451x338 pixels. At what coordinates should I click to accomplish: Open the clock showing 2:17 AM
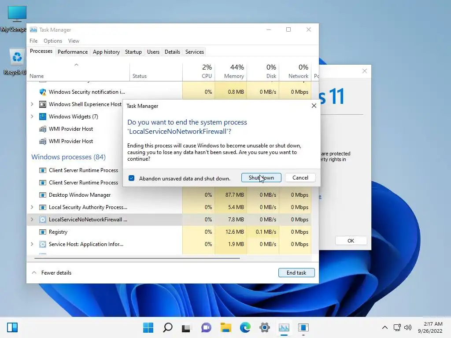tap(430, 327)
